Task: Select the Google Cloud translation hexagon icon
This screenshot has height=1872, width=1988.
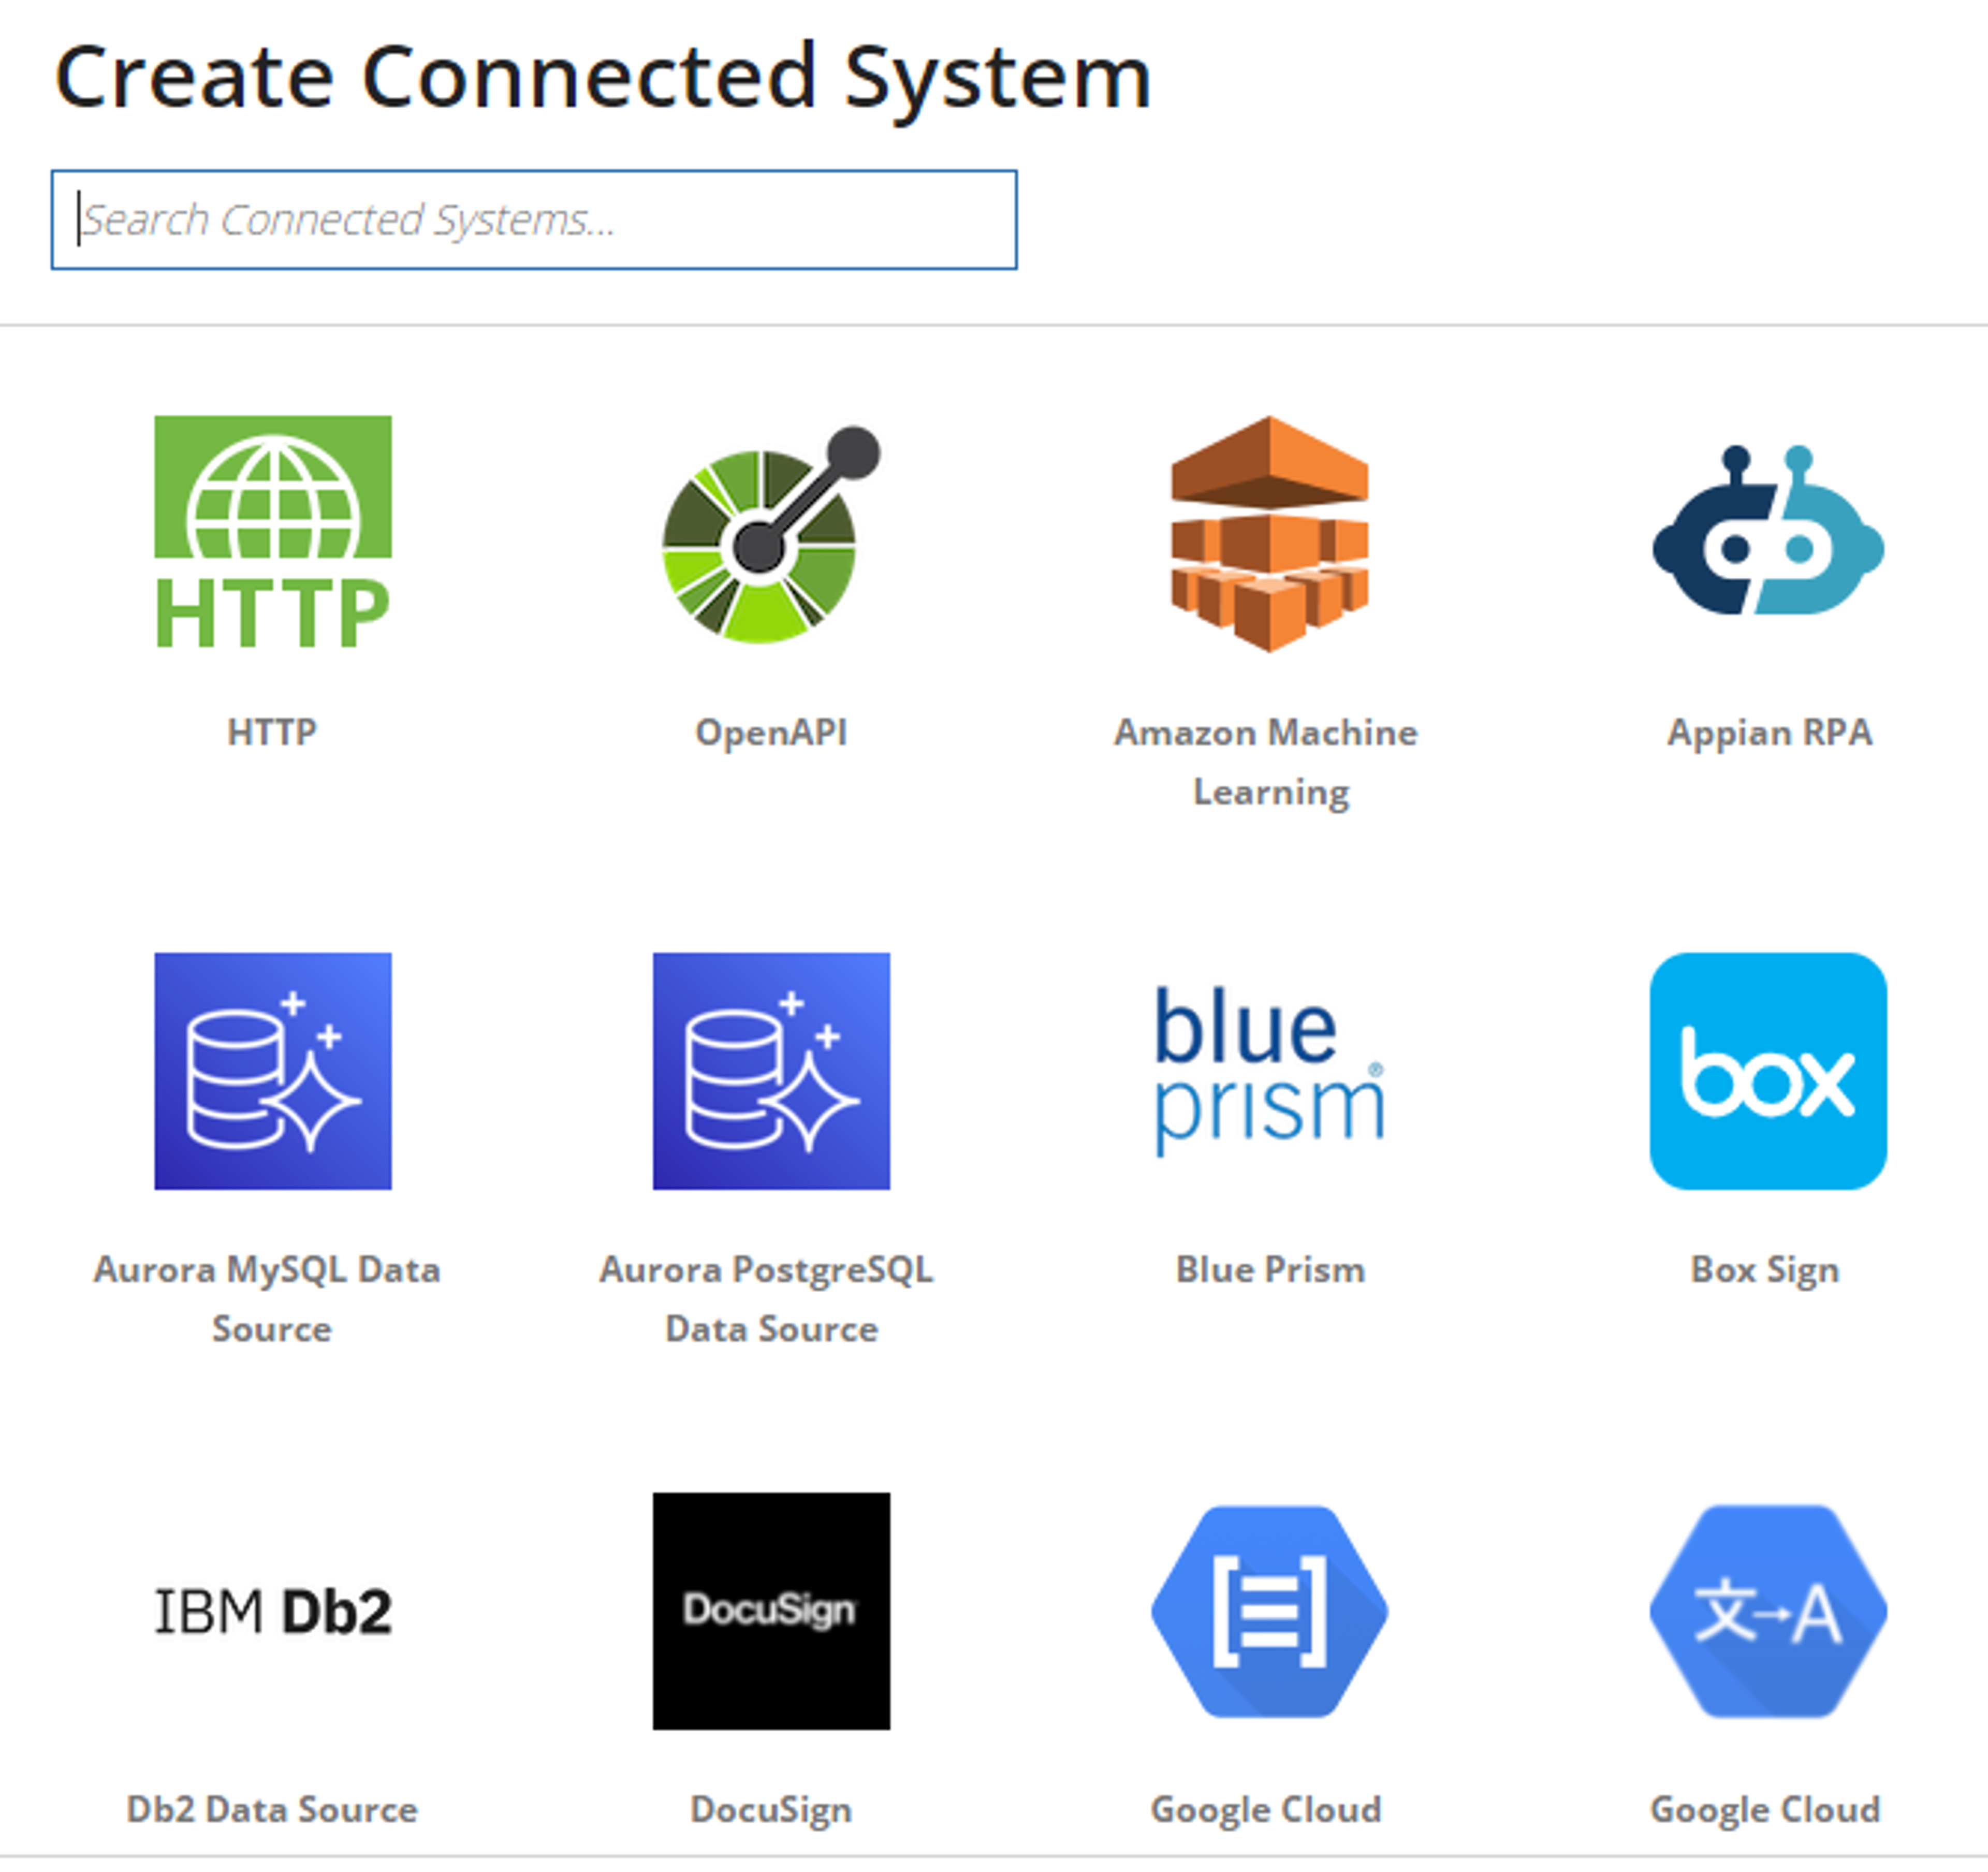Action: 1768,1611
